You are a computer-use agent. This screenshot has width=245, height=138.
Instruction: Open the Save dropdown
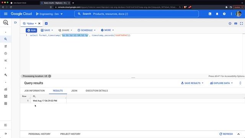[47, 30]
